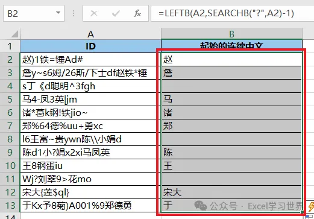The height and width of the screenshot is (219, 314).
Task: Click result cell showing 詹
Action: 231,73
